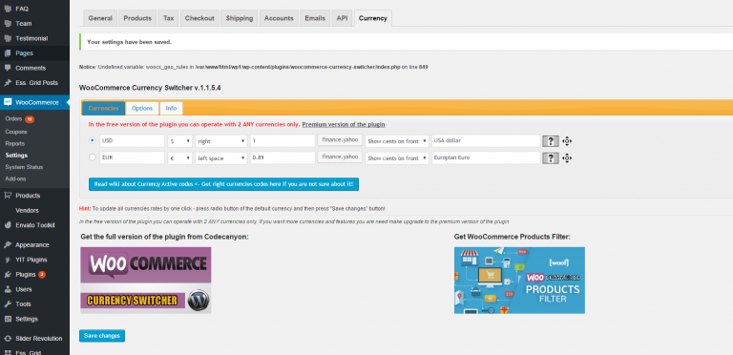The image size is (733, 355).
Task: Switch to the Checkout tab
Action: [199, 18]
